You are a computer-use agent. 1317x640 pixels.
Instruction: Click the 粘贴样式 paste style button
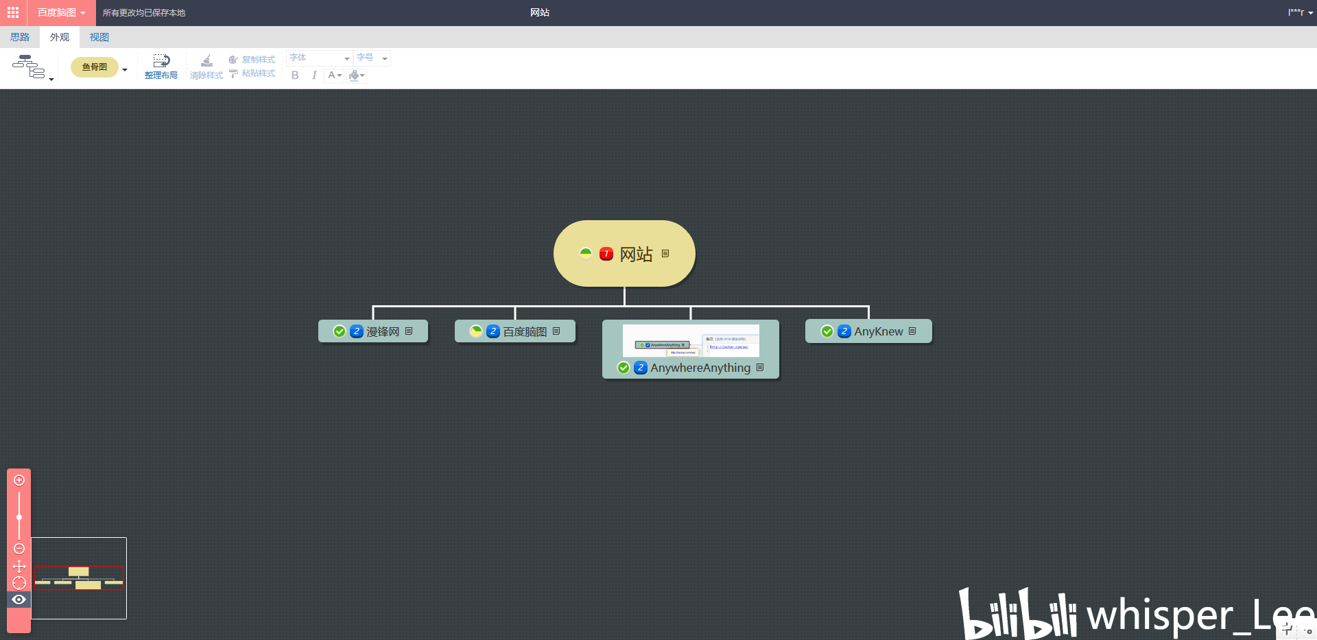(x=252, y=73)
